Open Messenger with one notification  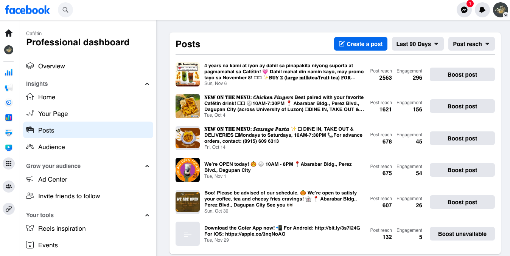click(464, 10)
